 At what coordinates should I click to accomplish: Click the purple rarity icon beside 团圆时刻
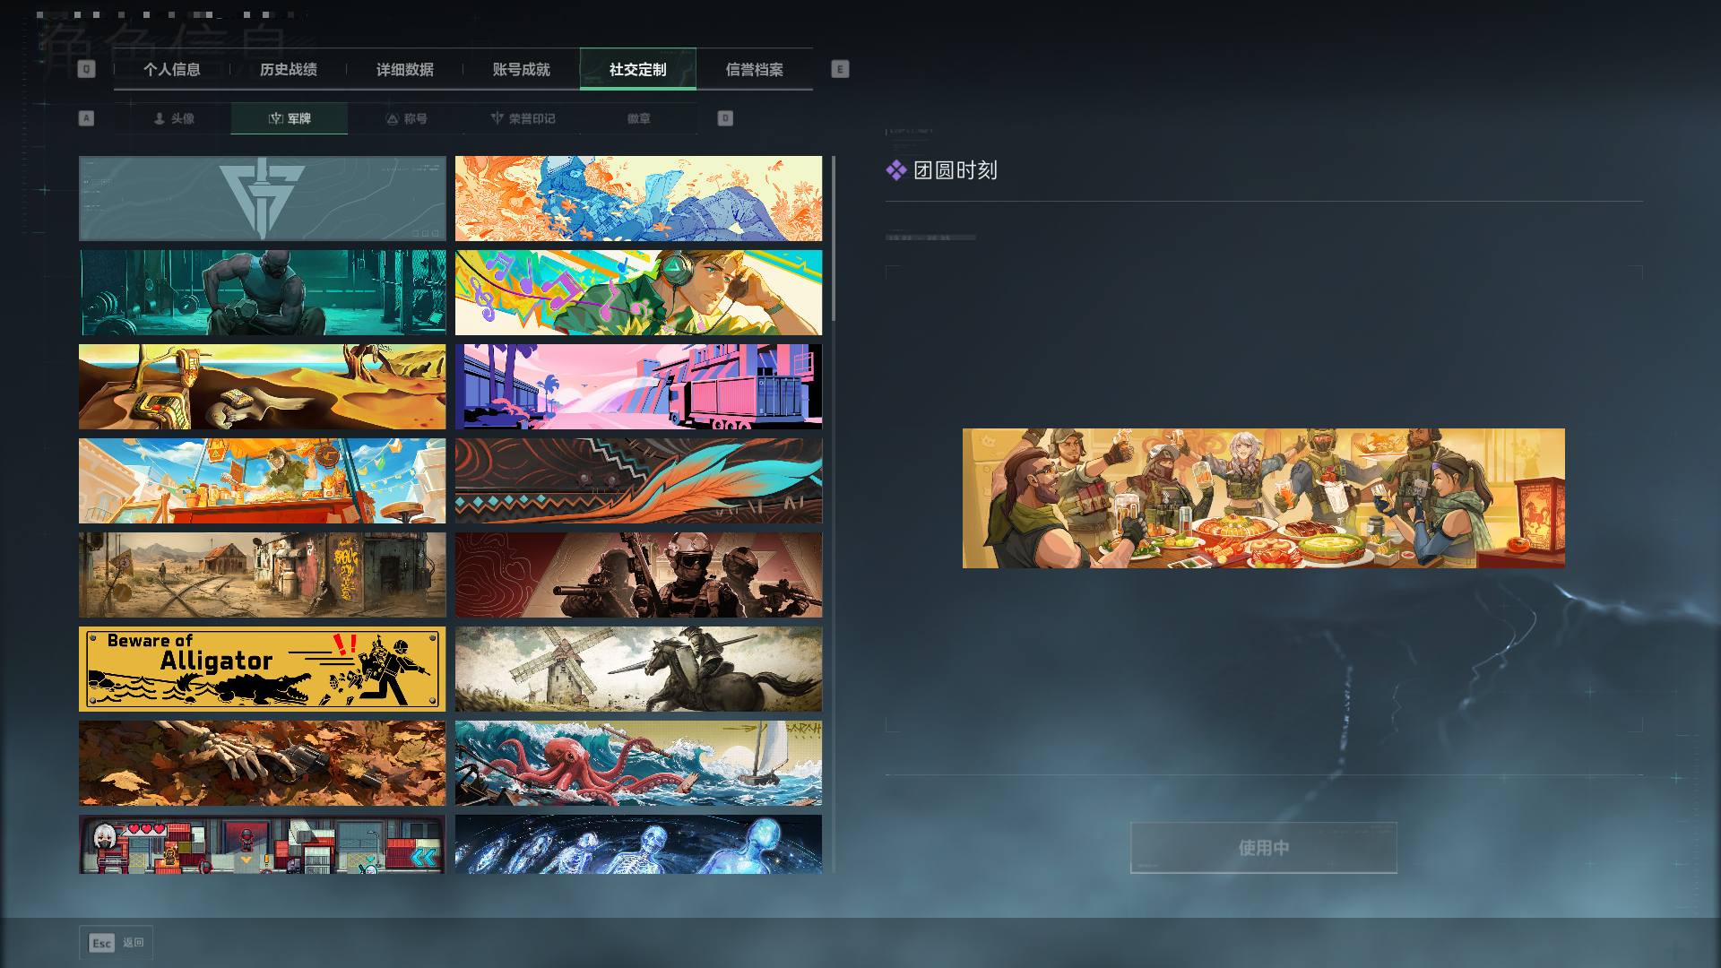896,170
